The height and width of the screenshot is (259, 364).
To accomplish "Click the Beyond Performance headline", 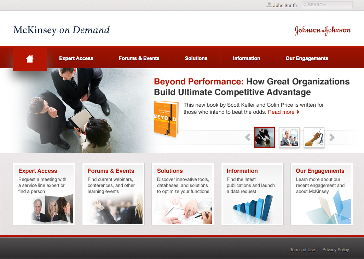I will (x=252, y=87).
